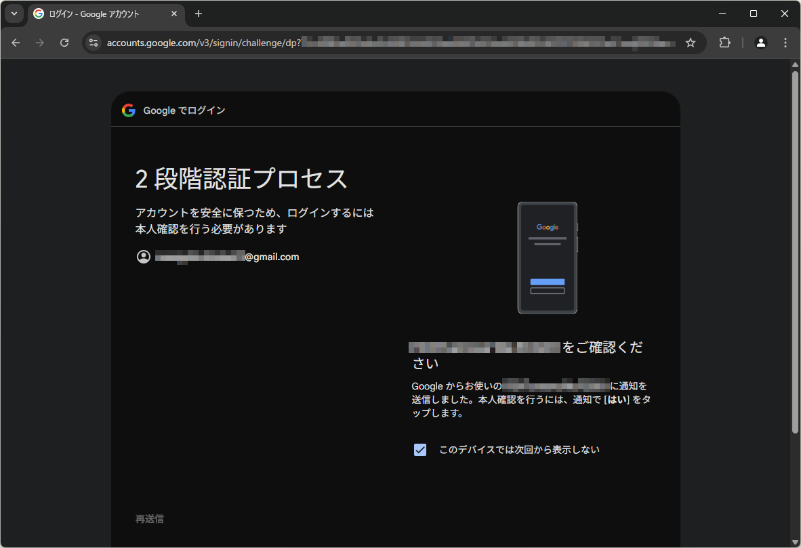This screenshot has height=548, width=801.
Task: Open site information icon in the address bar
Action: click(x=92, y=42)
